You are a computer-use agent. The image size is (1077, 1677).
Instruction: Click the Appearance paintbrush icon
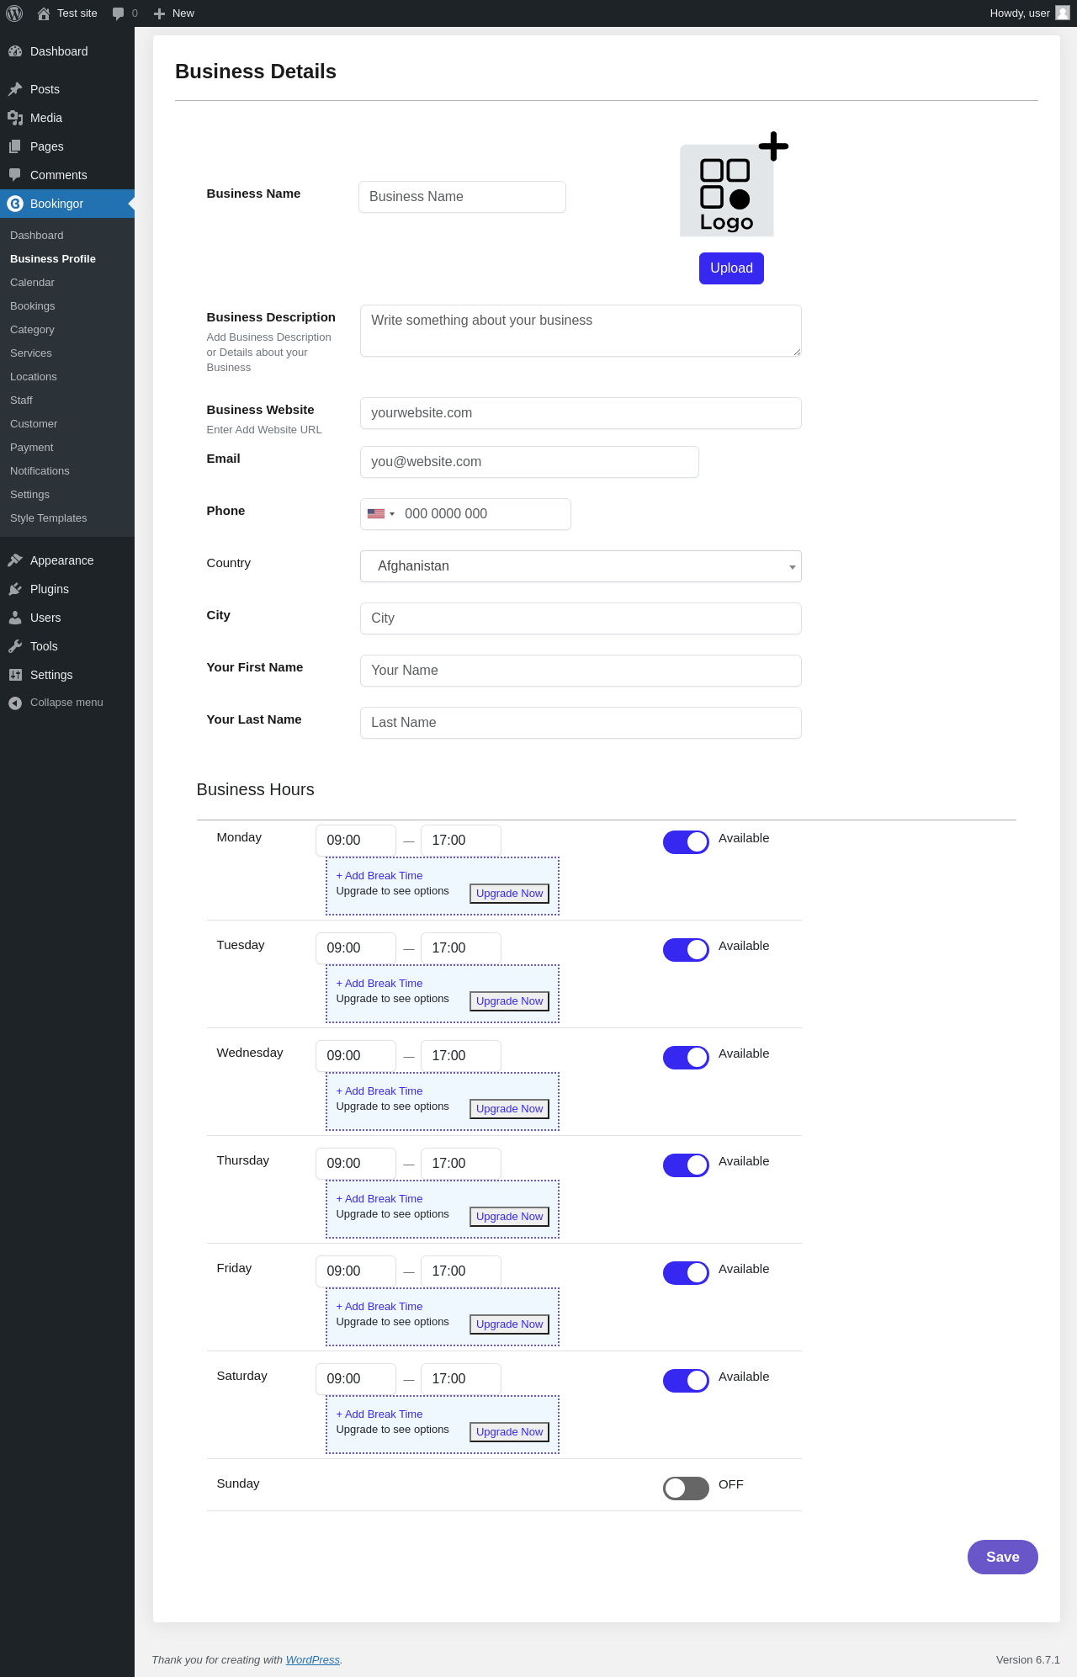point(15,560)
